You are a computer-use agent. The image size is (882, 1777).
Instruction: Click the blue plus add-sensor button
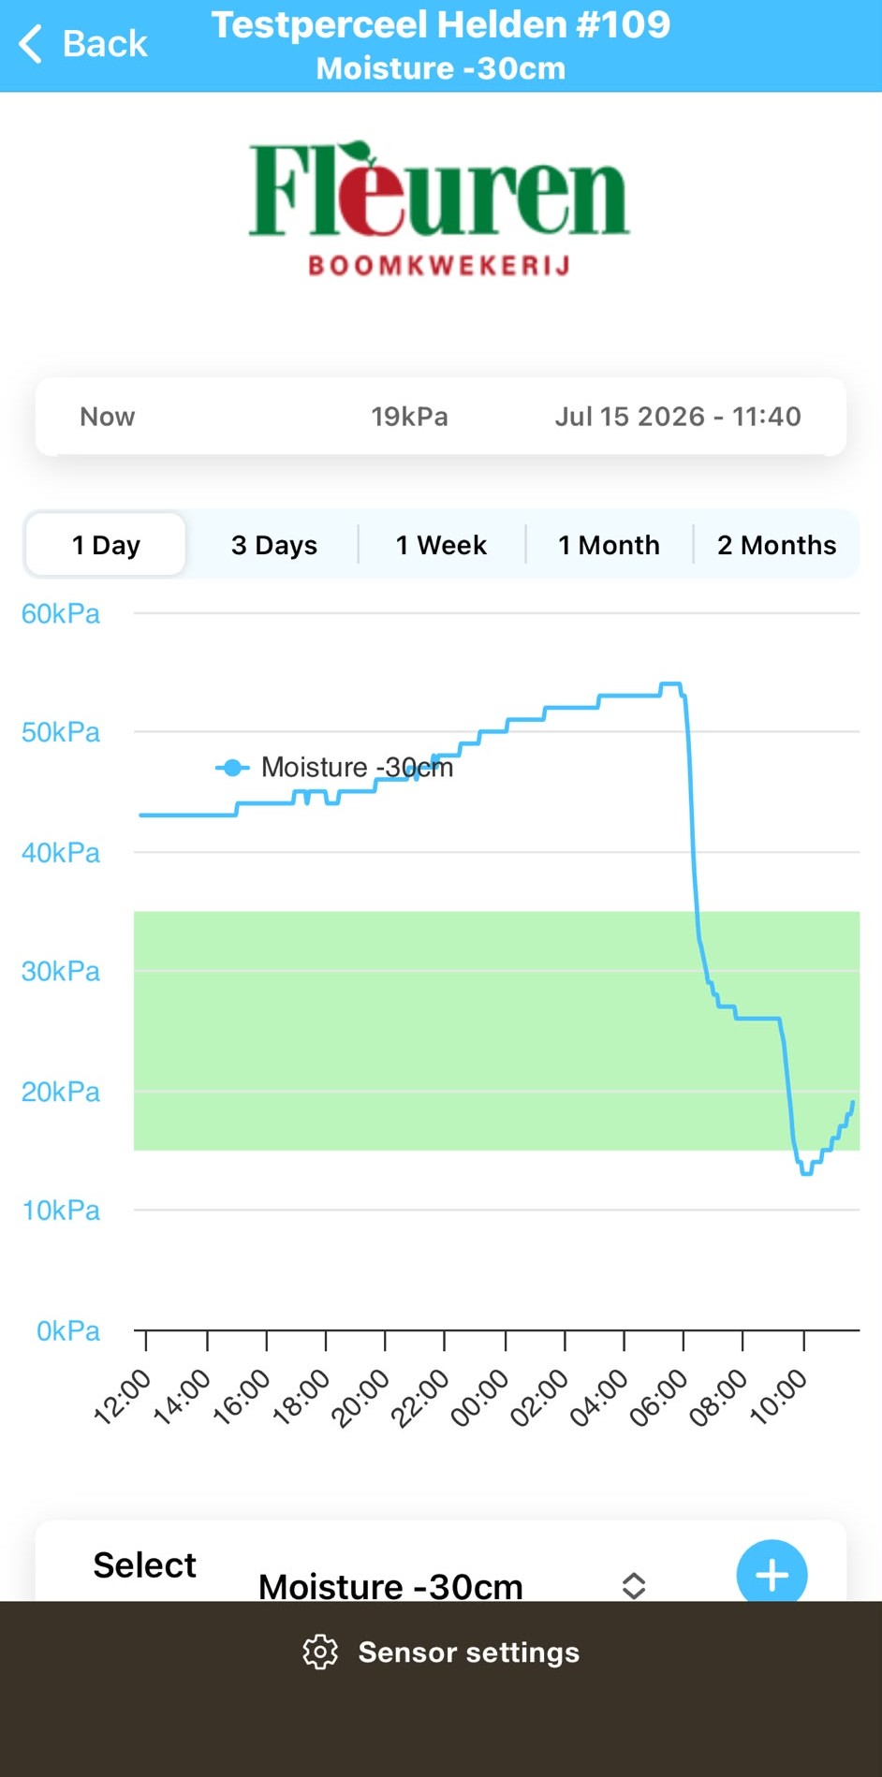[x=772, y=1574]
